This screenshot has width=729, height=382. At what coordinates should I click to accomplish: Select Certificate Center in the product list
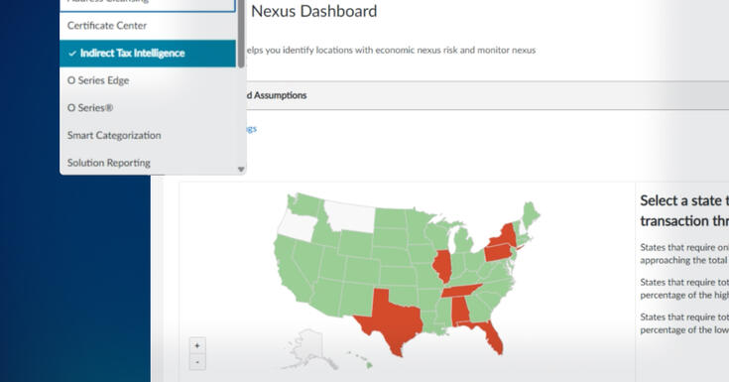[148, 26]
